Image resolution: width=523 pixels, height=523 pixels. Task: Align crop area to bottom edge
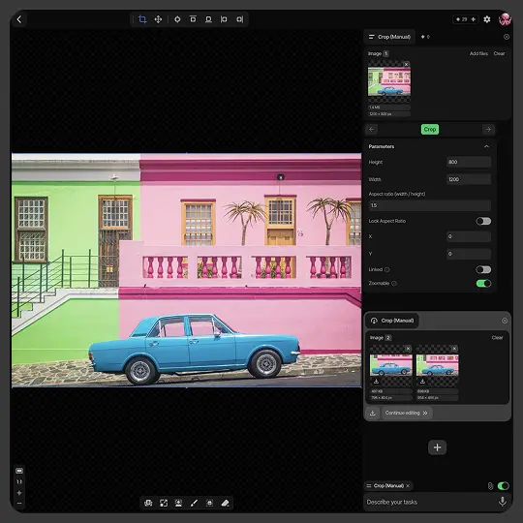pos(208,19)
